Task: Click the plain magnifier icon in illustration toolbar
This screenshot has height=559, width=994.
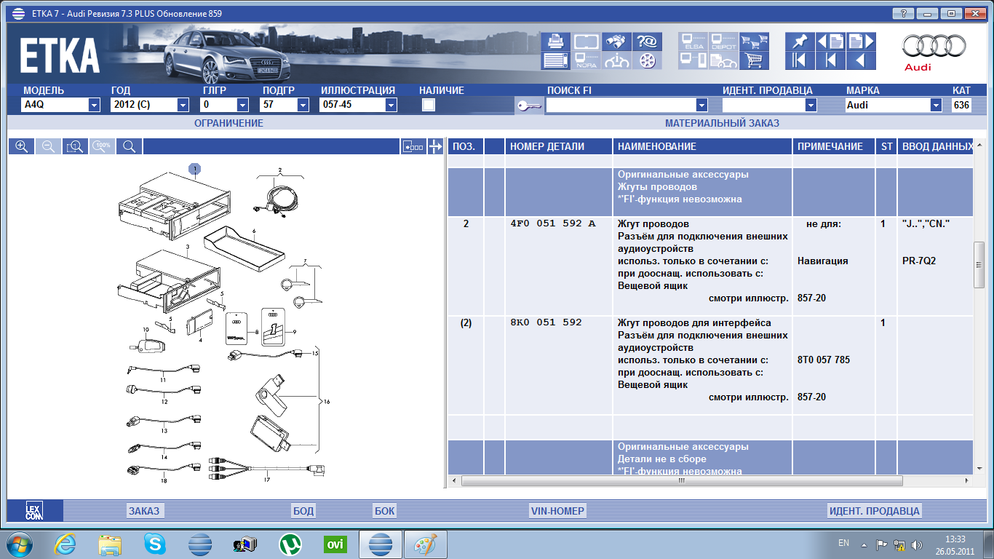Action: pos(129,146)
